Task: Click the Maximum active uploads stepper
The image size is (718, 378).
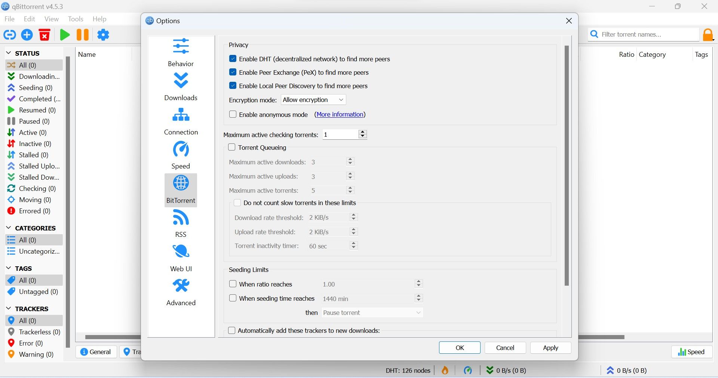Action: tap(350, 176)
